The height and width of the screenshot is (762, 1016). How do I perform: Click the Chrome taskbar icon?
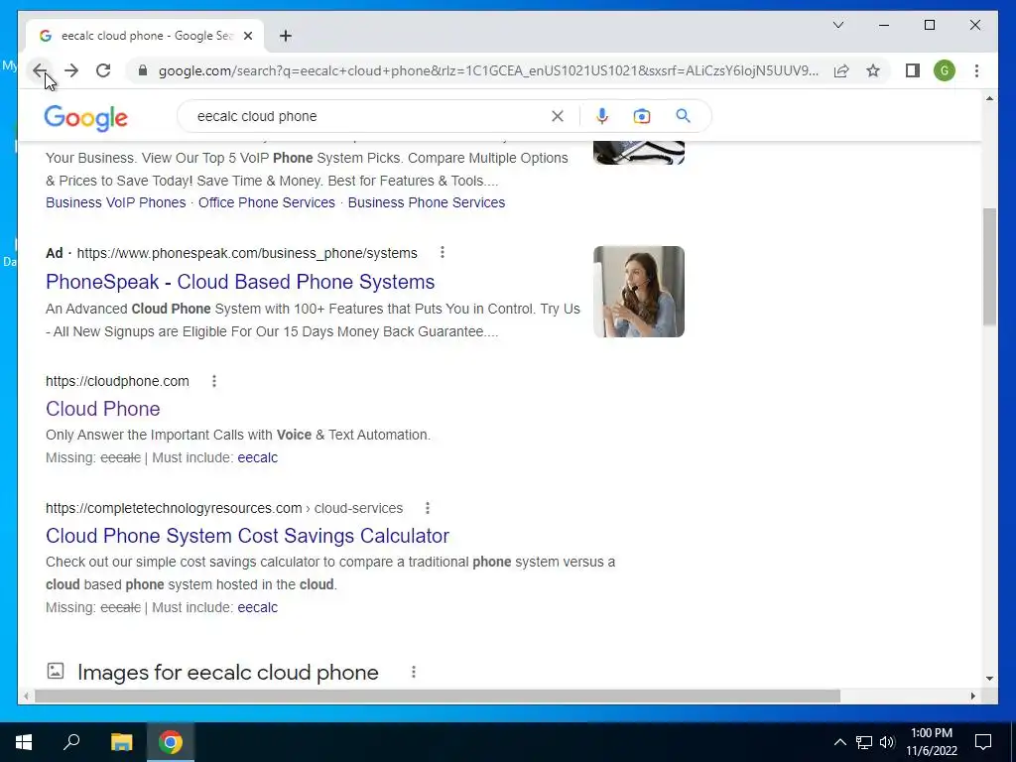point(171,742)
